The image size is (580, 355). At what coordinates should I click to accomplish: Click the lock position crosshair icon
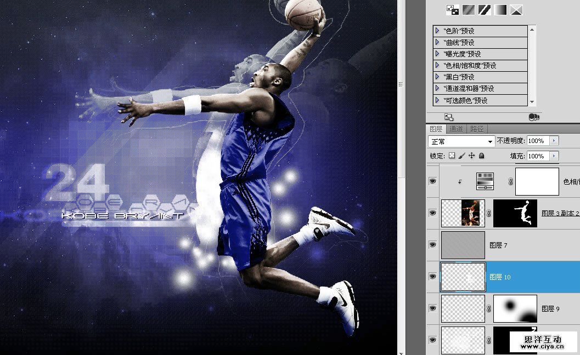click(471, 155)
